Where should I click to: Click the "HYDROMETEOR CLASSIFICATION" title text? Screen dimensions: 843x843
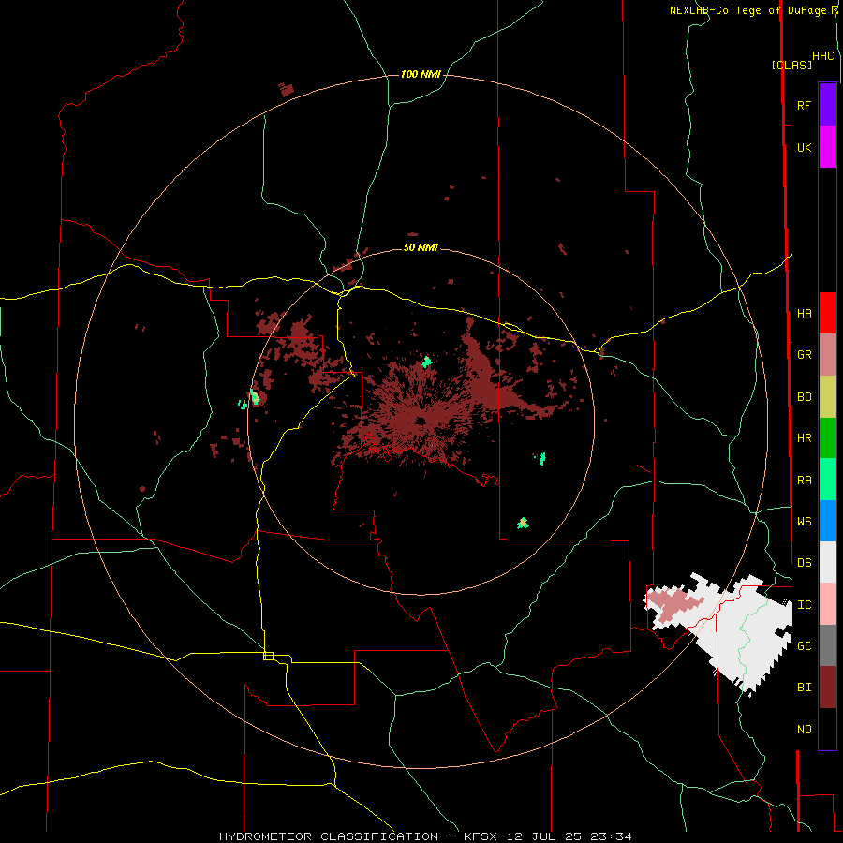point(329,836)
